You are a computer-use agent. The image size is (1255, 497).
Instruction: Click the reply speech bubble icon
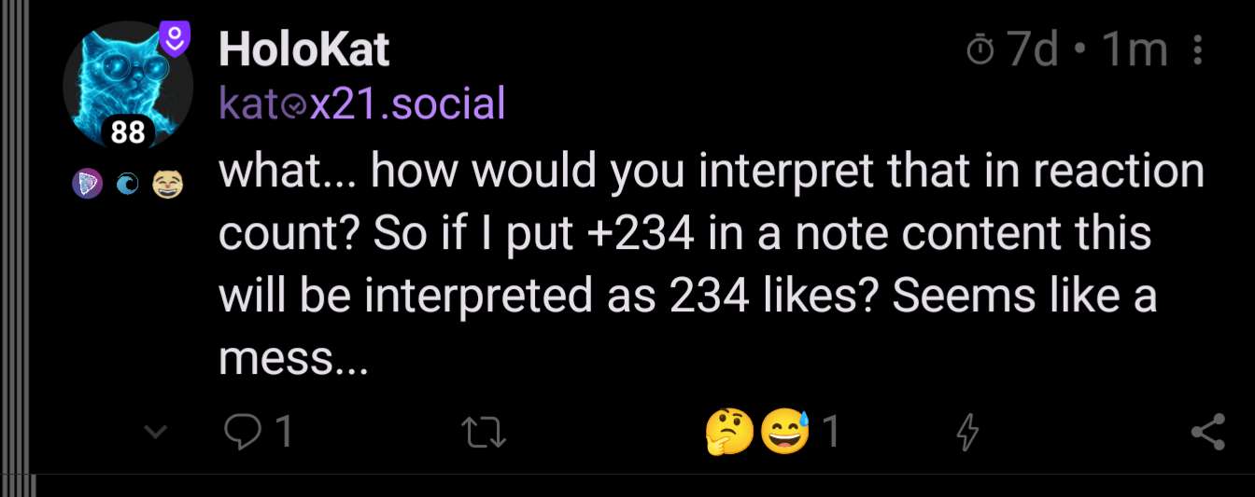click(245, 432)
